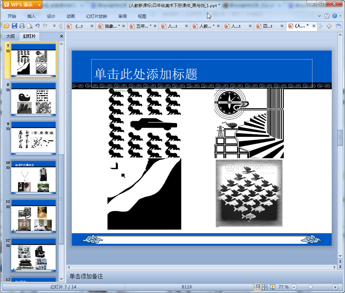Zoom in with the plus button
This screenshot has width=345, height=293.
point(335,287)
